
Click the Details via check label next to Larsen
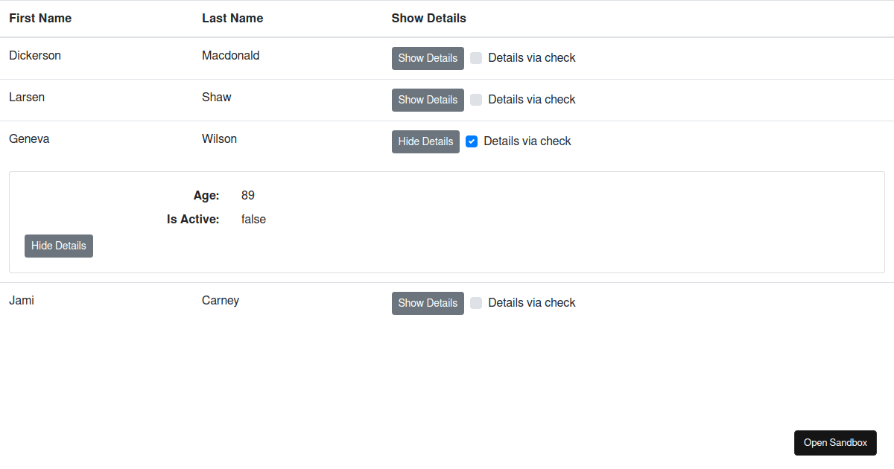(531, 99)
